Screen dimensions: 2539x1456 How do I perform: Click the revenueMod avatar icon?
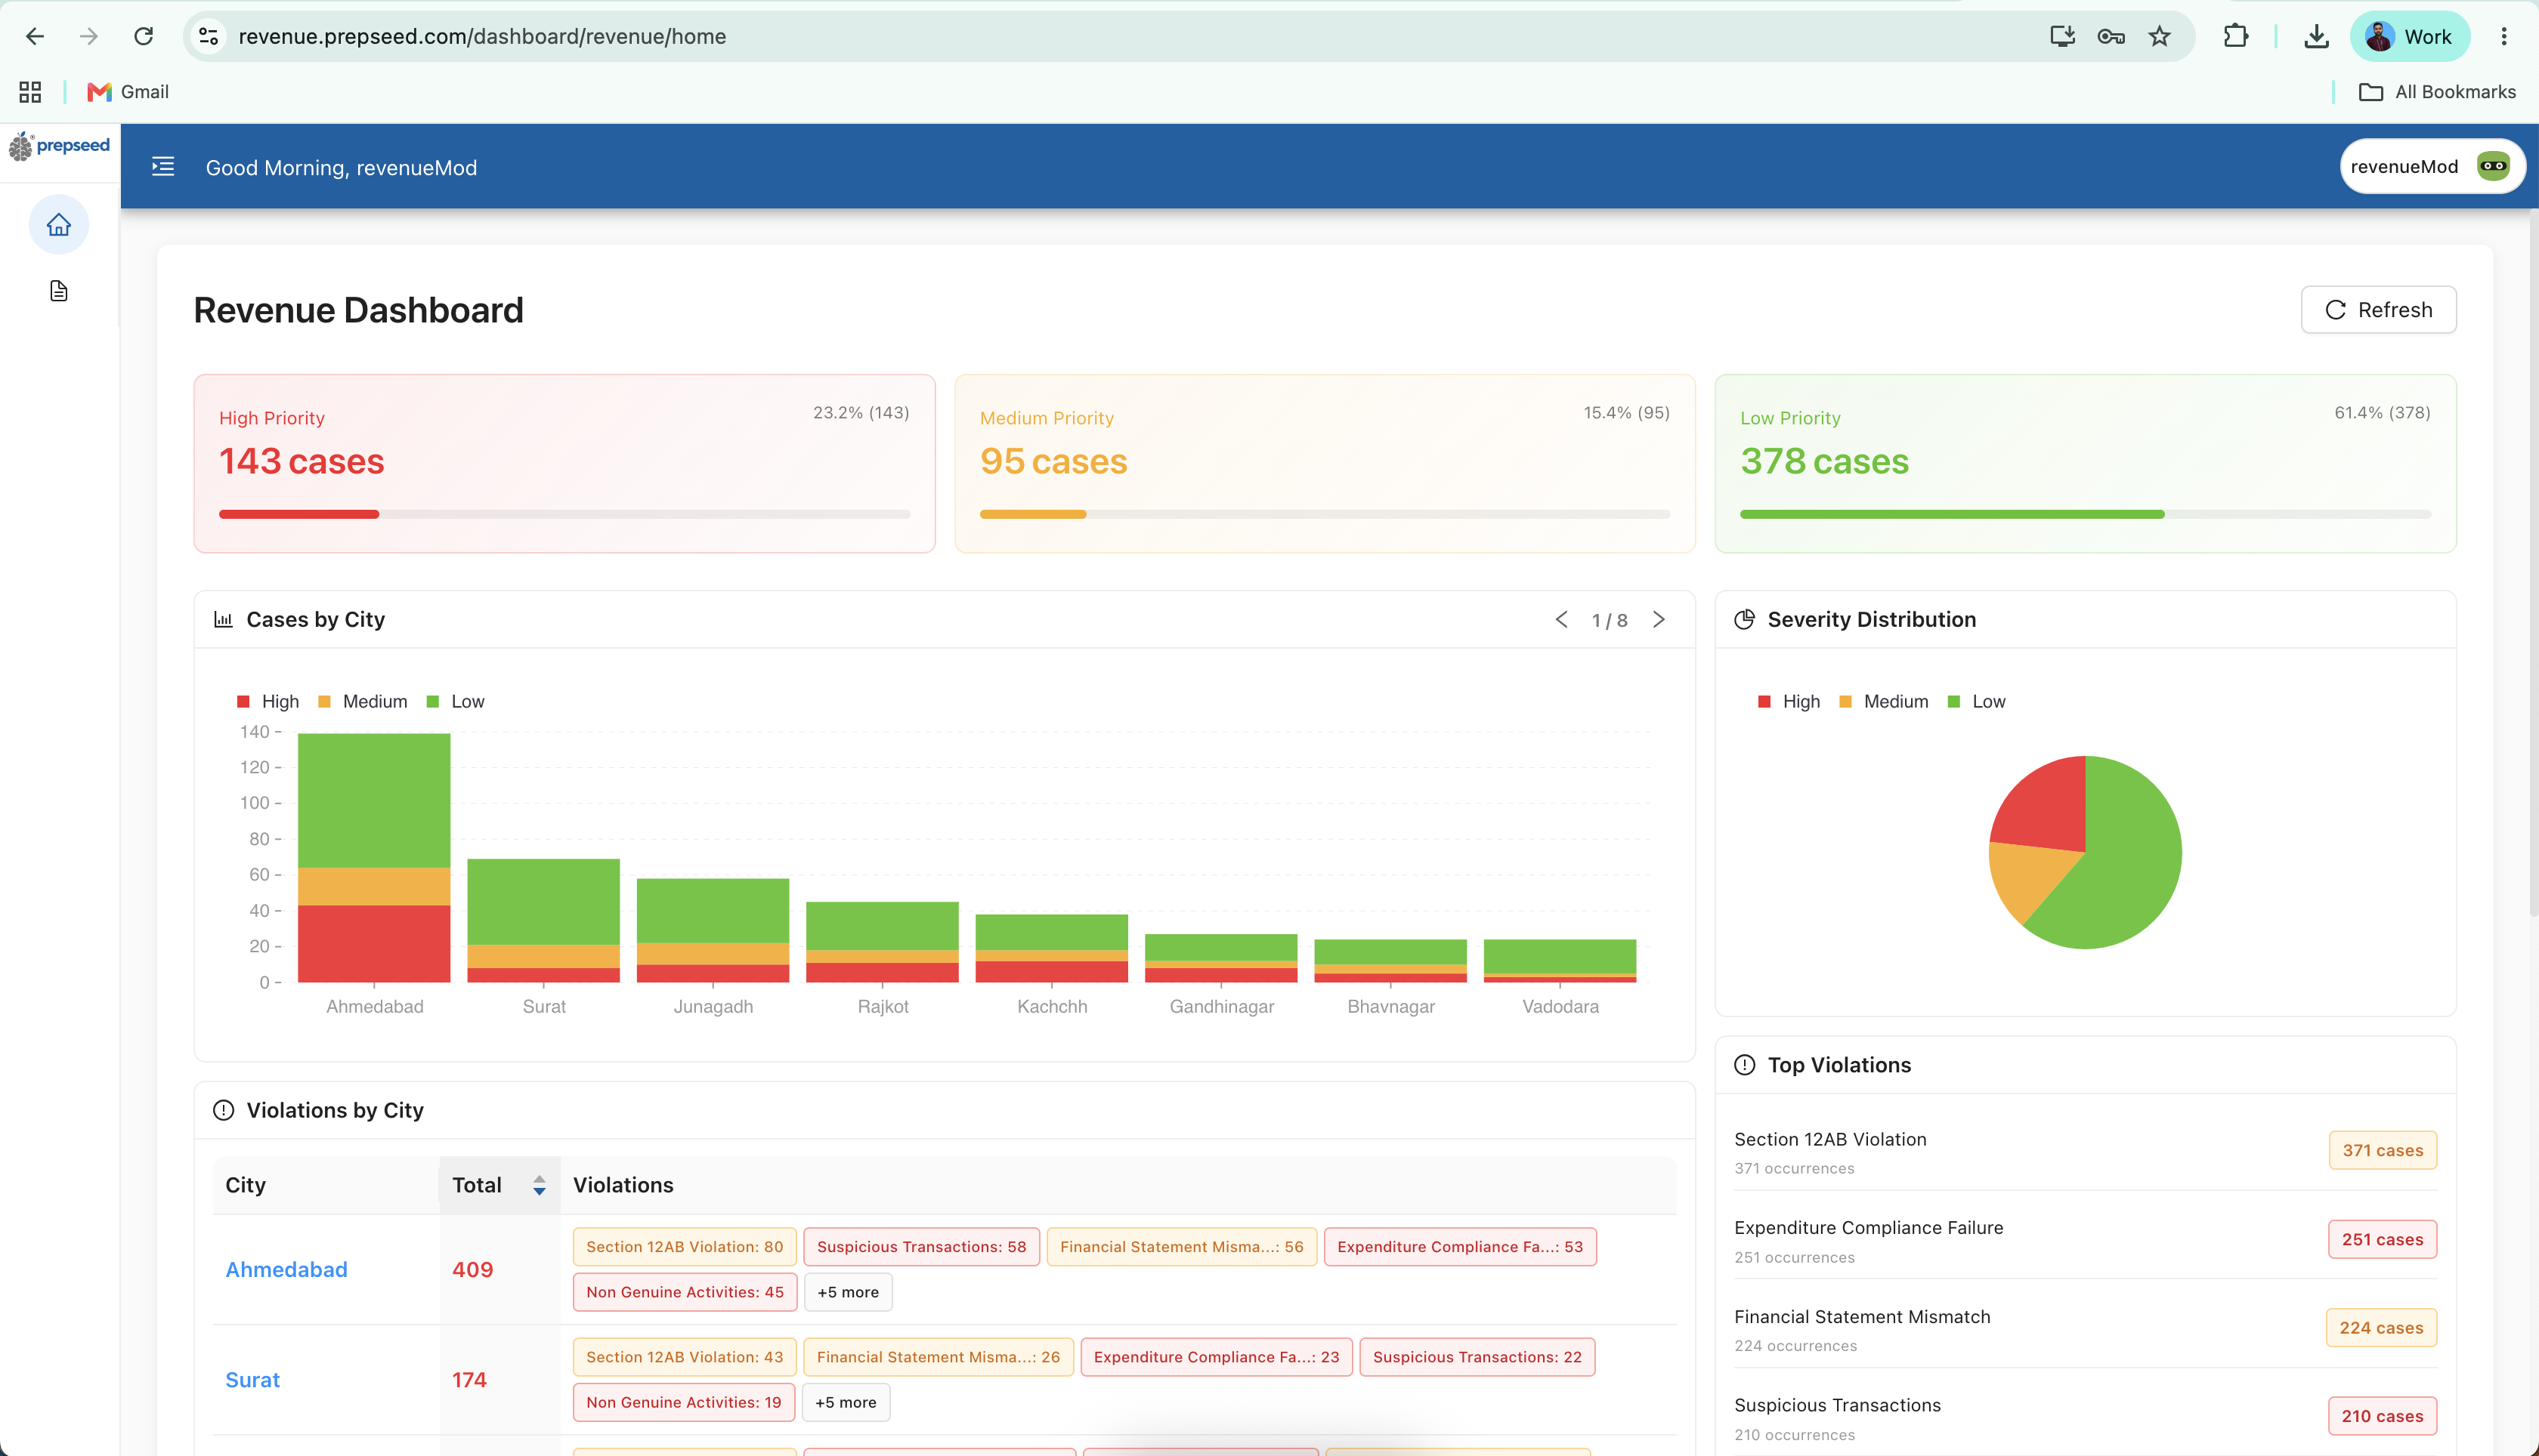pos(2492,167)
